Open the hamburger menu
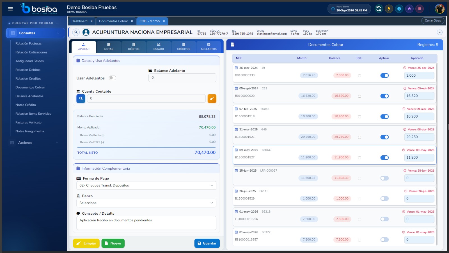The width and height of the screenshot is (449, 253). click(10, 9)
